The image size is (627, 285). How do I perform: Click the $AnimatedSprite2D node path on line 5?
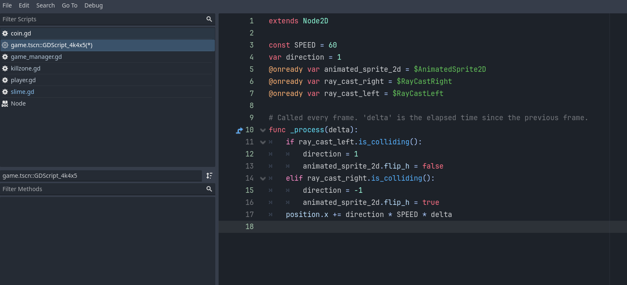tap(450, 69)
